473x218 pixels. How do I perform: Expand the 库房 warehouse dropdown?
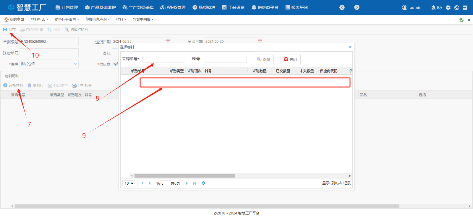point(76,64)
